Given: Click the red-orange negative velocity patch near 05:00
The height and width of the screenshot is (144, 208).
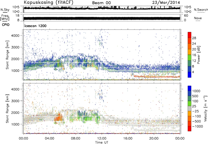Looking at the screenshot, I should pos(58,118).
